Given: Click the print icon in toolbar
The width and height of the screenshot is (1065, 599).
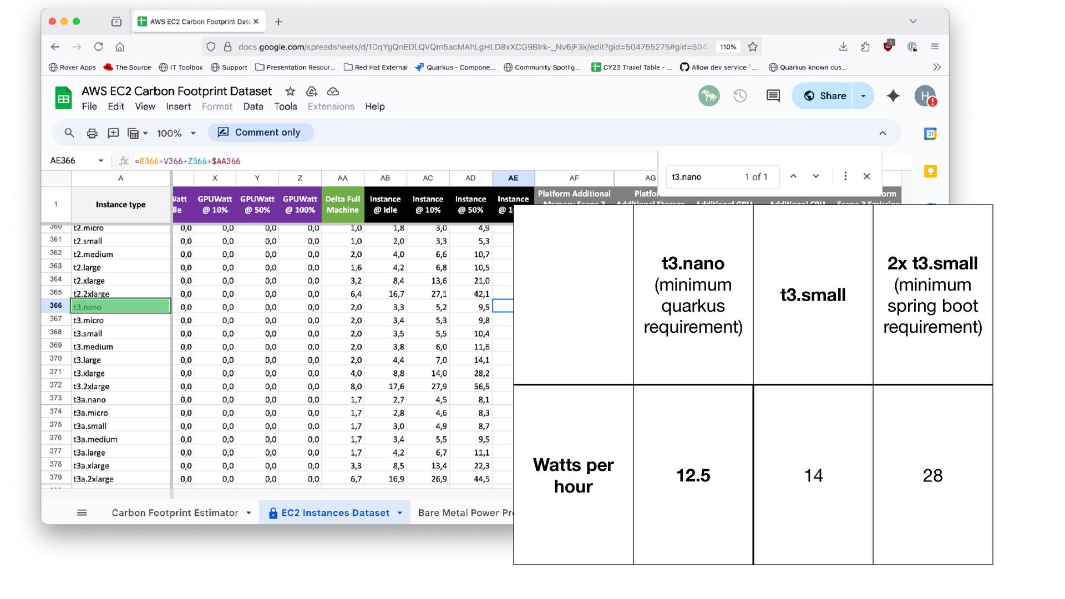Looking at the screenshot, I should pos(92,133).
